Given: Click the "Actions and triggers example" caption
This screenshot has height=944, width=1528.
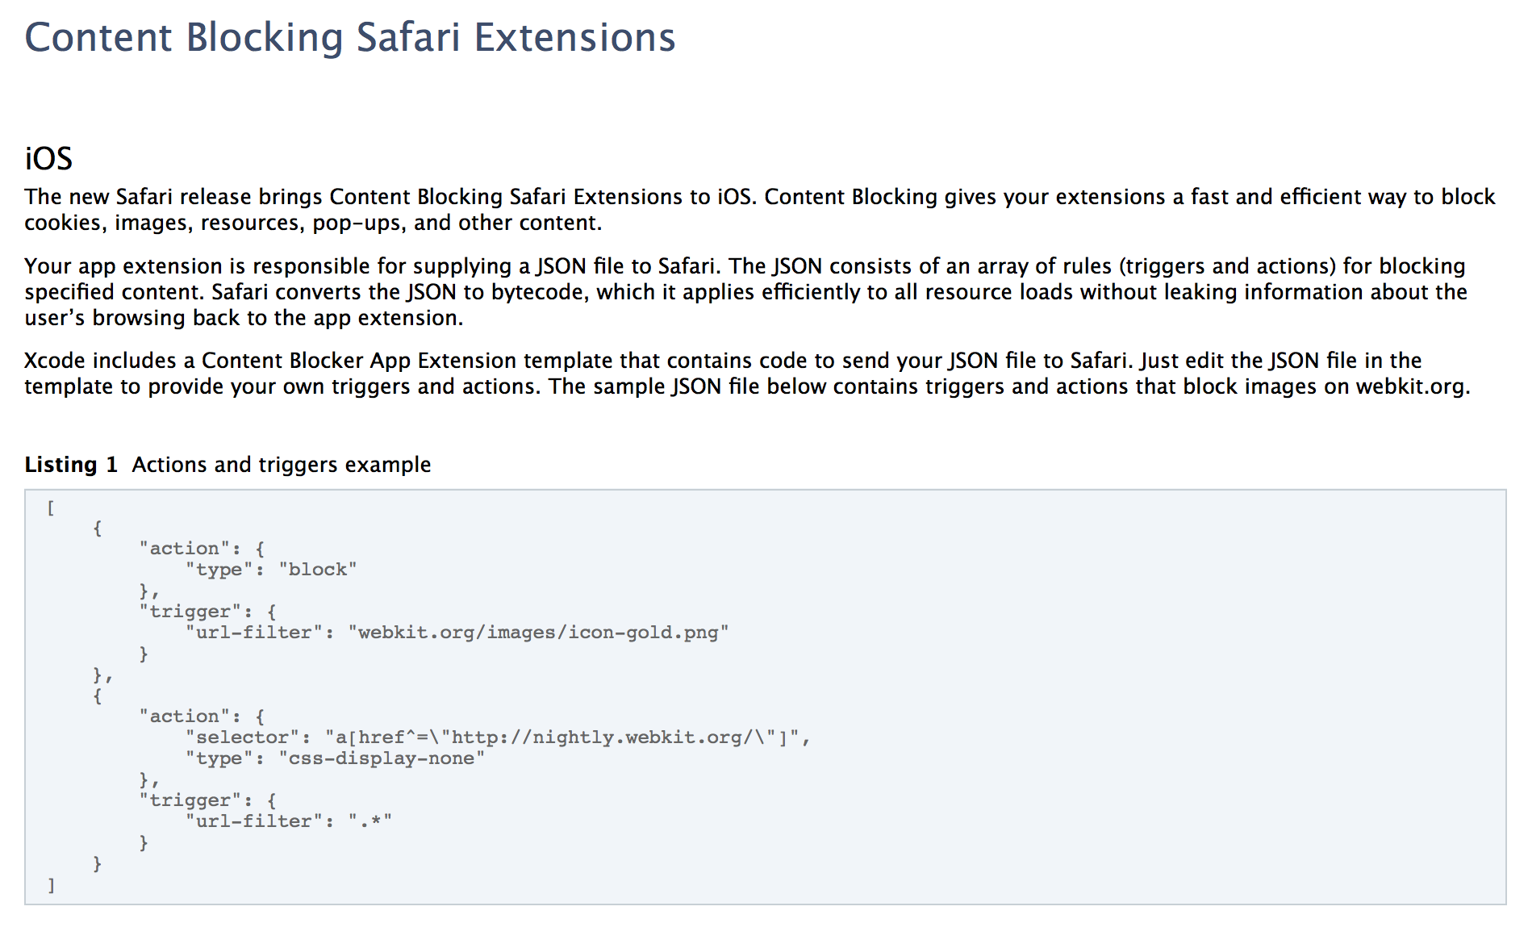Looking at the screenshot, I should pos(282,465).
